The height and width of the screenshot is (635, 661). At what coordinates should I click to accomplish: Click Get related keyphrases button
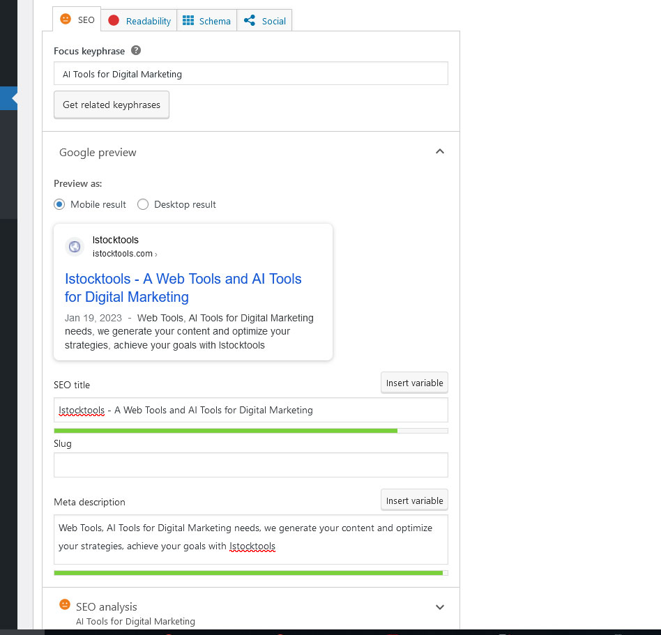pos(112,105)
